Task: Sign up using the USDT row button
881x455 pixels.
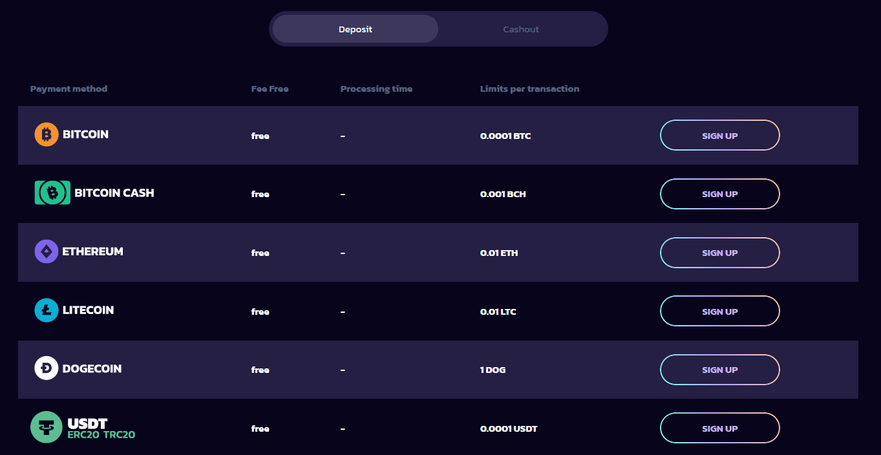Action: (719, 429)
